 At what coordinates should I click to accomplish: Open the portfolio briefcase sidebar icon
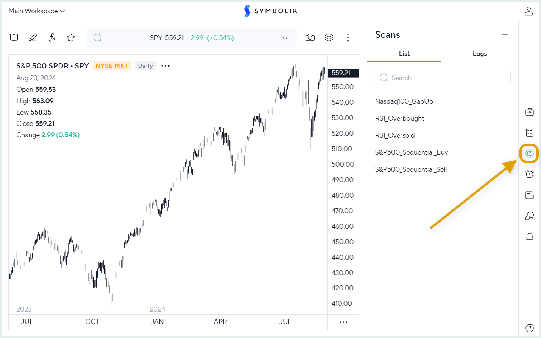pyautogui.click(x=530, y=112)
